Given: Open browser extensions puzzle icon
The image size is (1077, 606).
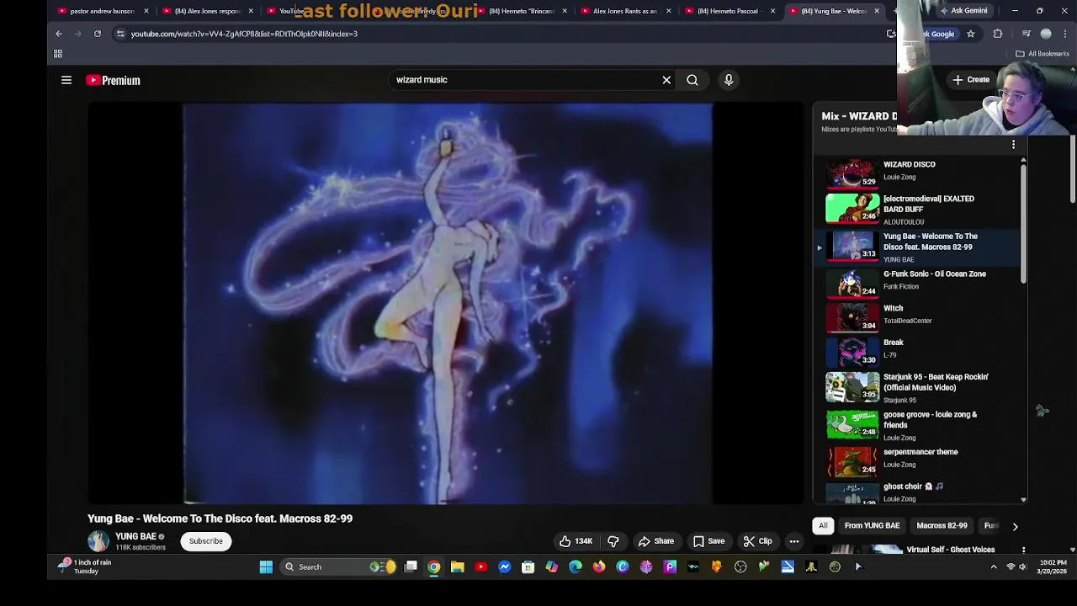Looking at the screenshot, I should [x=998, y=34].
